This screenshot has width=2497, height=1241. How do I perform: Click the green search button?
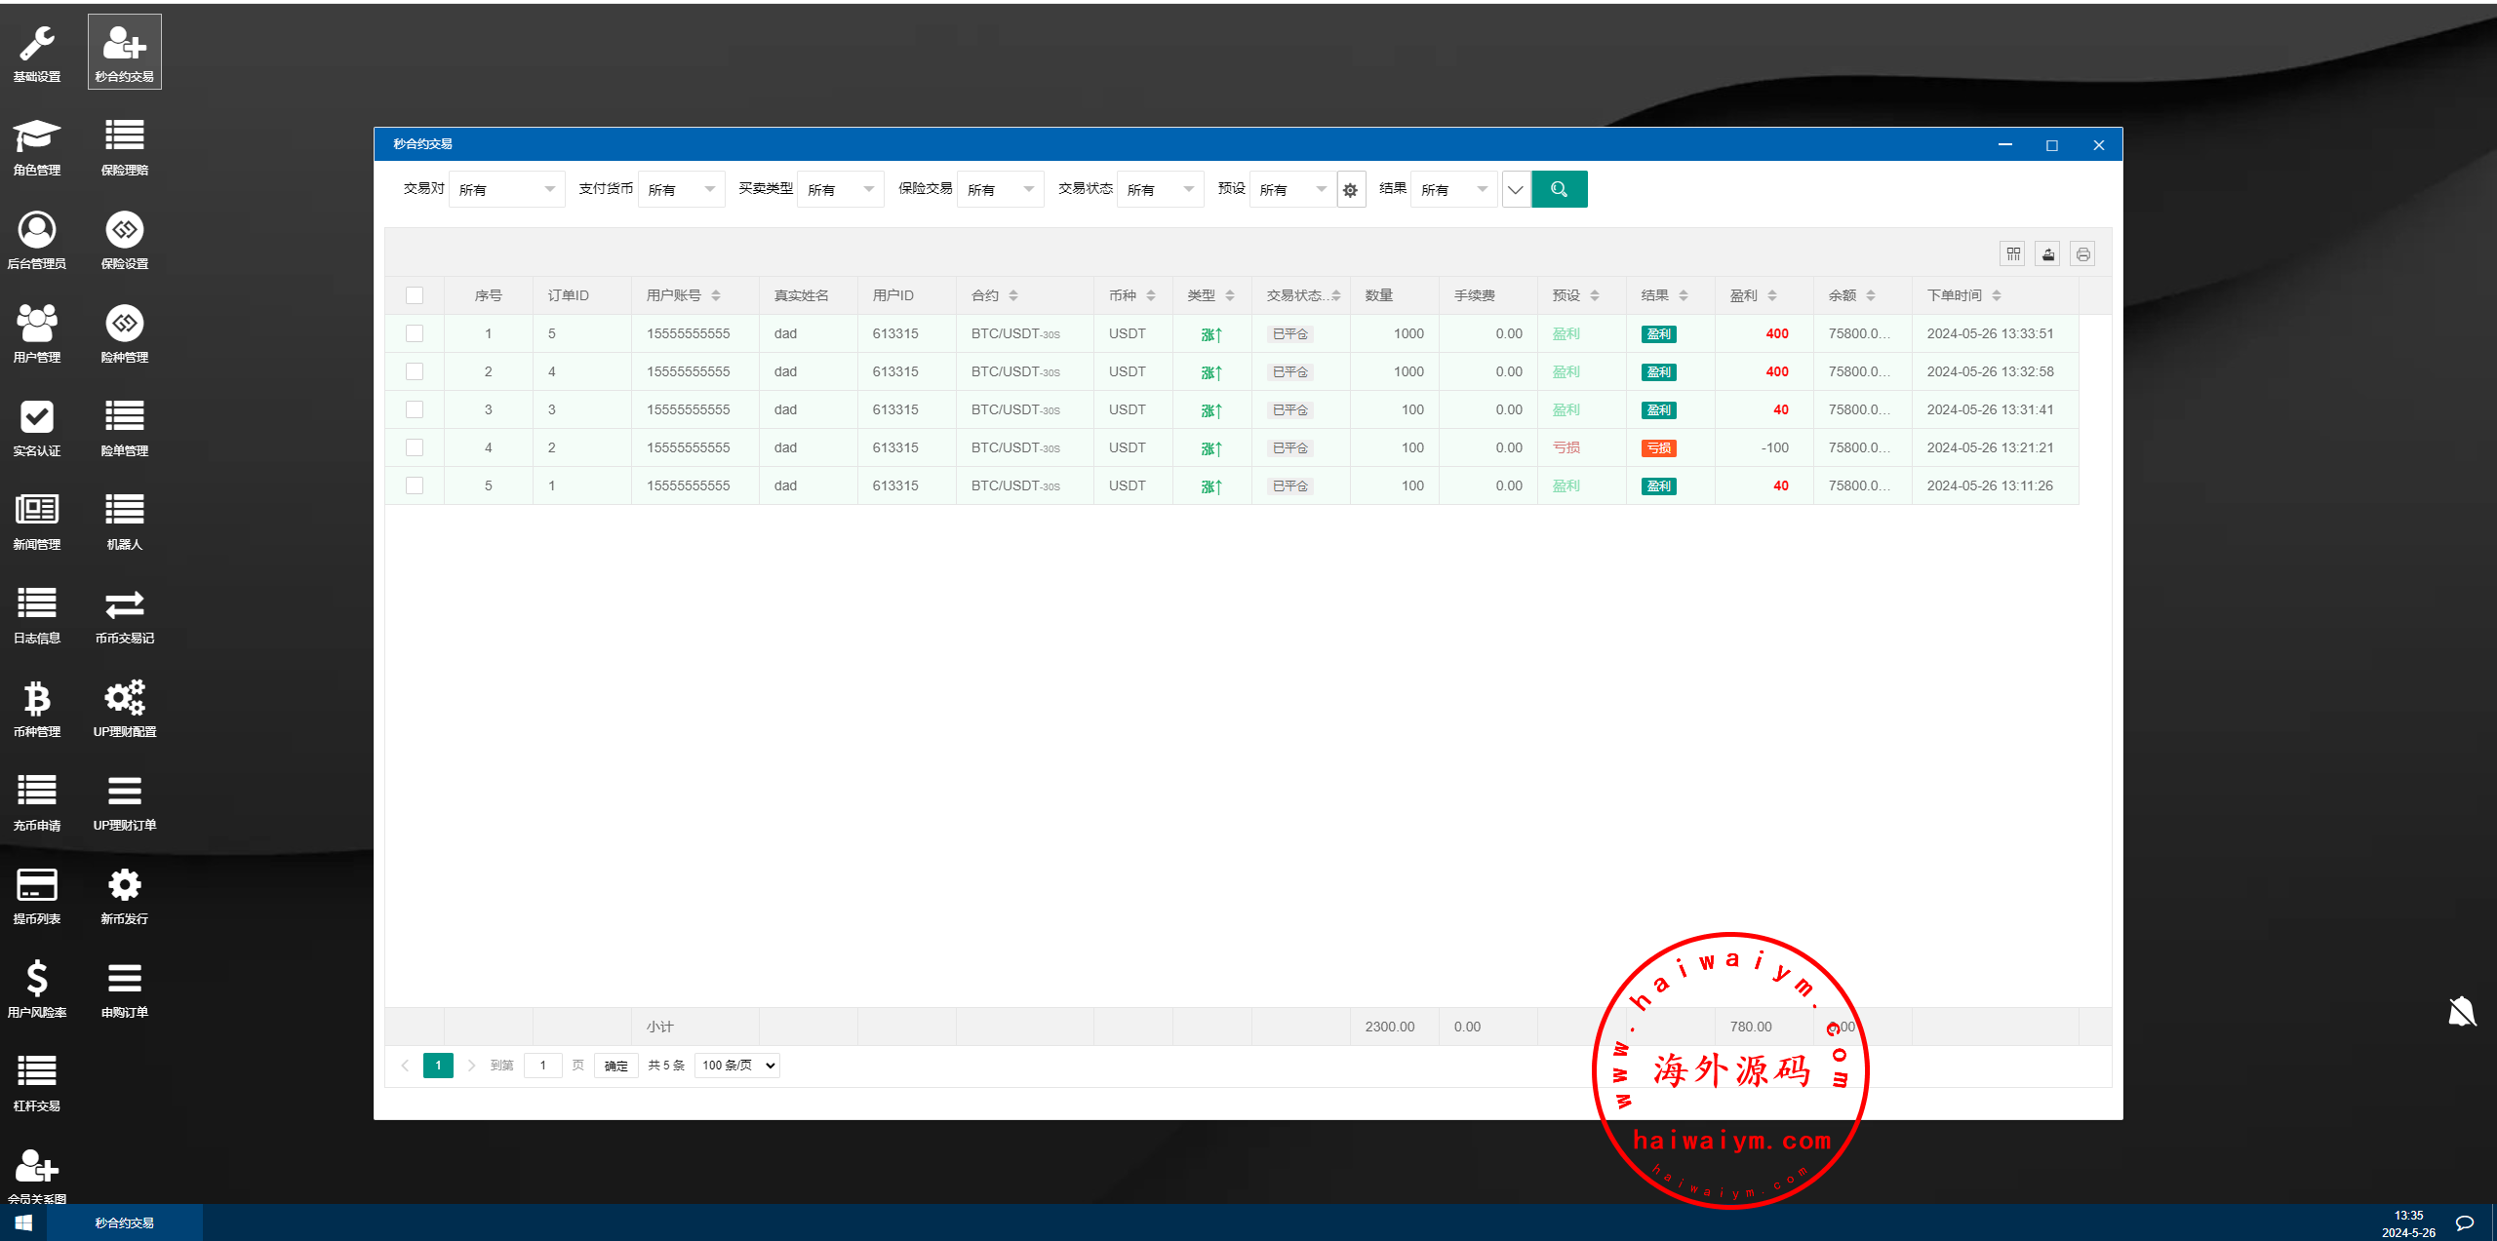coord(1559,189)
